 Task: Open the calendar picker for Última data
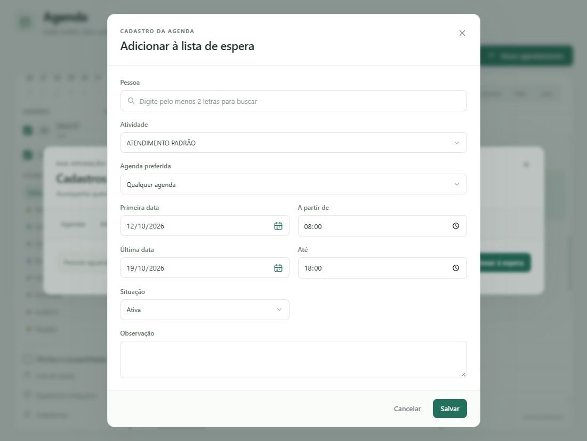(x=278, y=268)
